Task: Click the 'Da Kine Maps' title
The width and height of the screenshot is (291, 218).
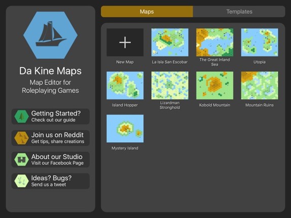Action: click(50, 70)
